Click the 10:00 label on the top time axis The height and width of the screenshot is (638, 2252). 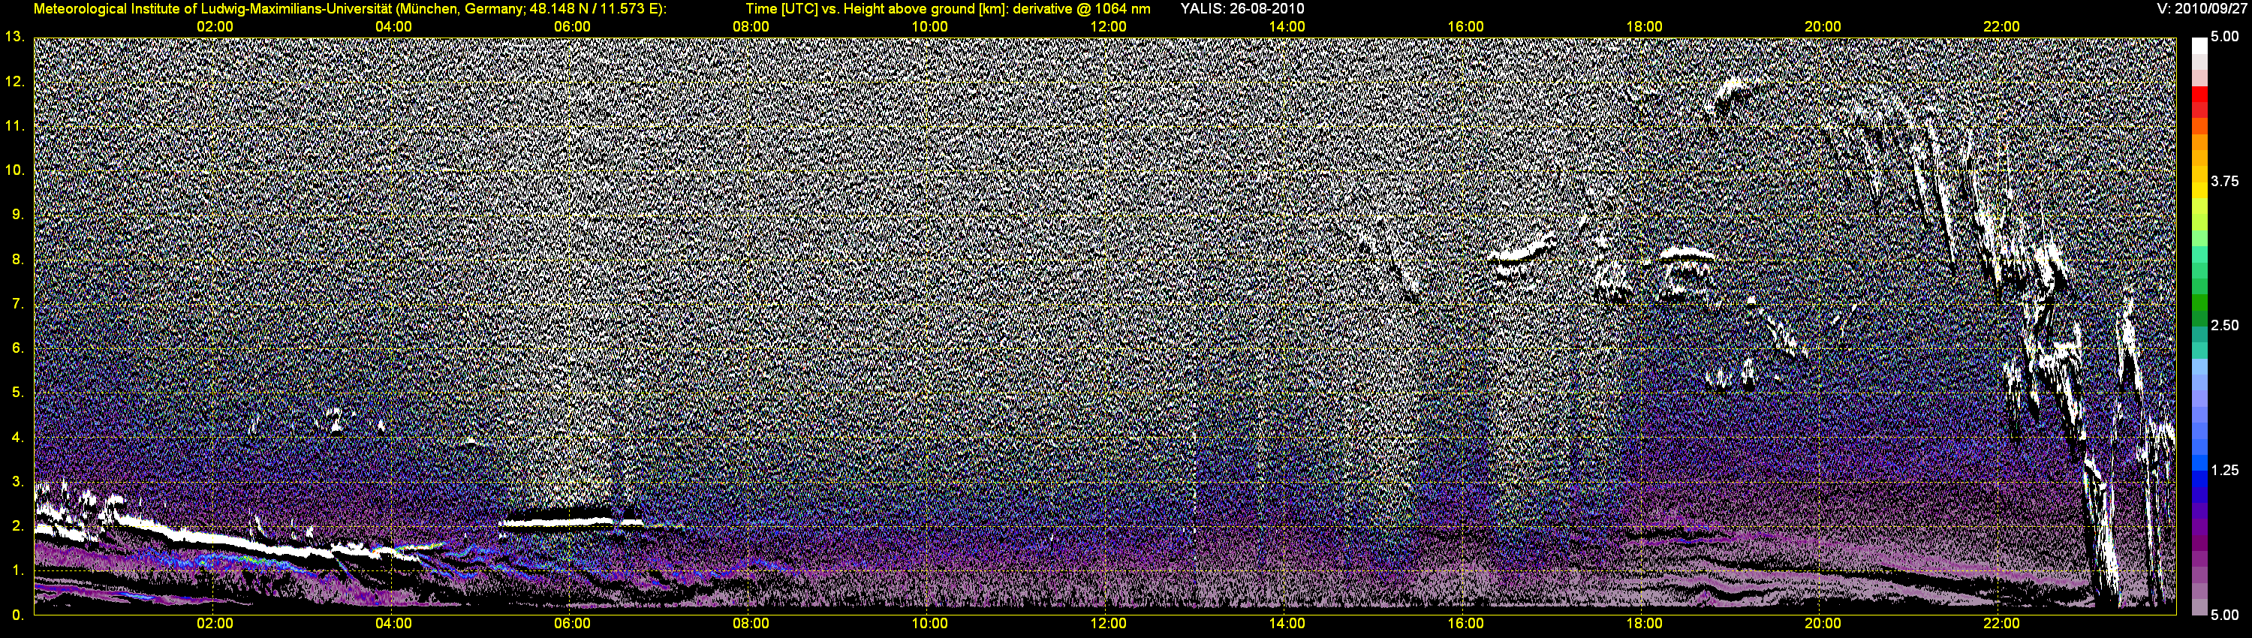[x=929, y=26]
